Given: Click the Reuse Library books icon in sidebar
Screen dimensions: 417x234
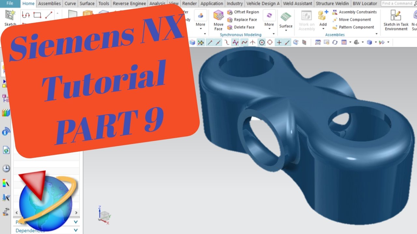Looking at the screenshot, I should [x=6, y=113].
